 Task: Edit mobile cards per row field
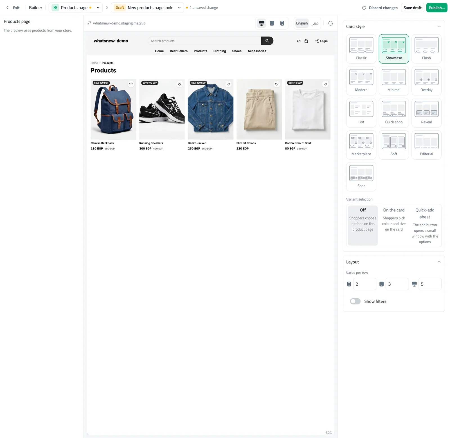point(364,284)
